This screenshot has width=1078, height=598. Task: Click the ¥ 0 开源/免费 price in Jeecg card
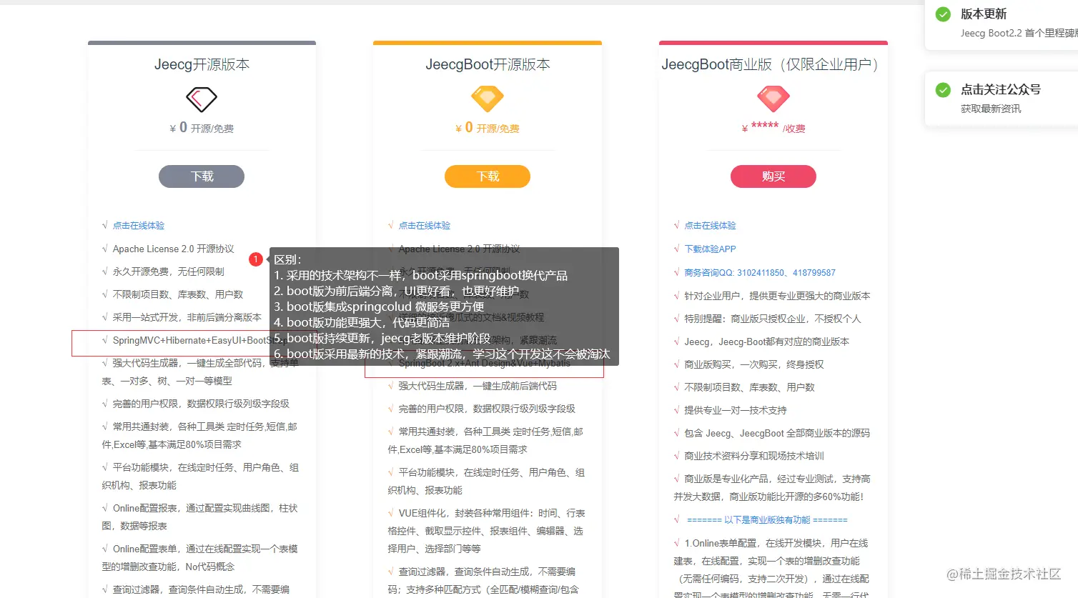click(x=202, y=128)
